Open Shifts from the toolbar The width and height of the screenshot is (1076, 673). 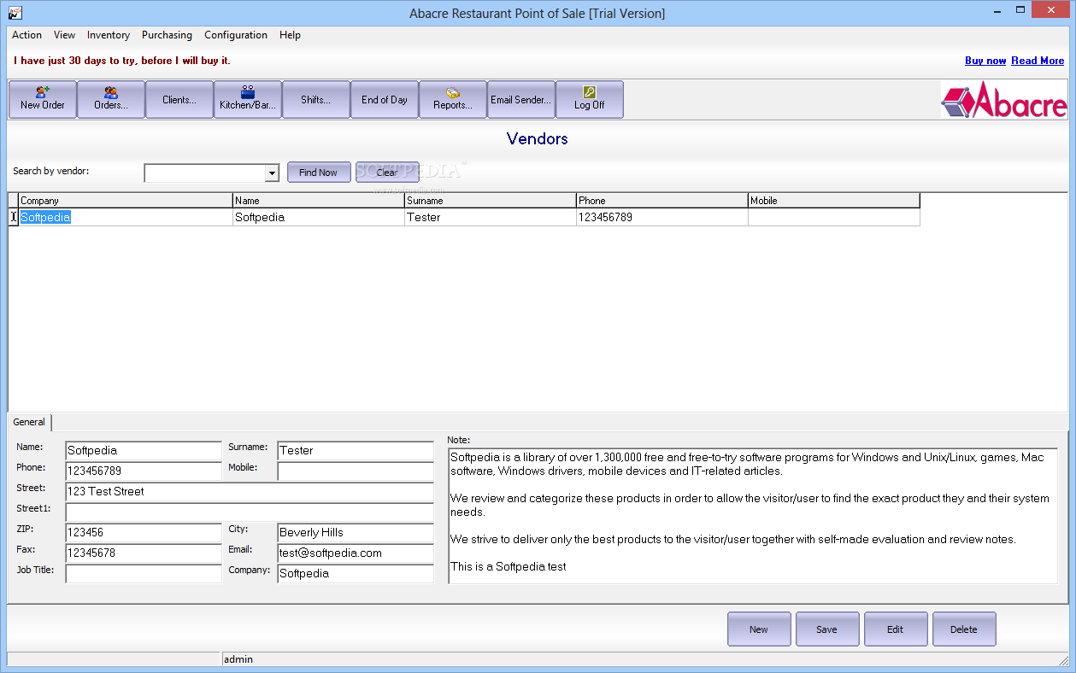(x=316, y=99)
